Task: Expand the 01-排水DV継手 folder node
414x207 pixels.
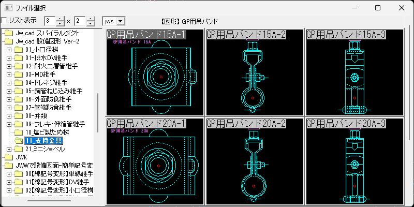Action: [x=9, y=58]
